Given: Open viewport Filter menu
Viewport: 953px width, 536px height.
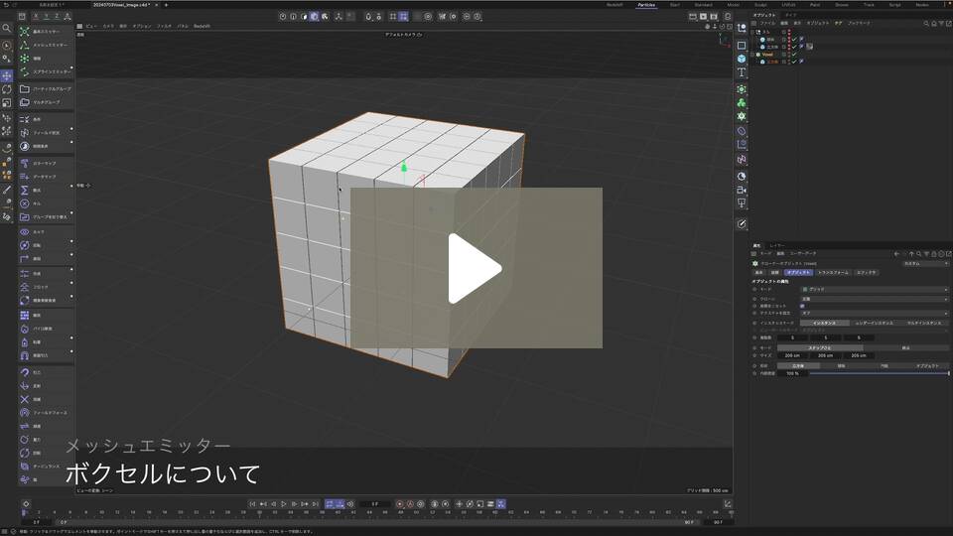Looking at the screenshot, I should (164, 26).
